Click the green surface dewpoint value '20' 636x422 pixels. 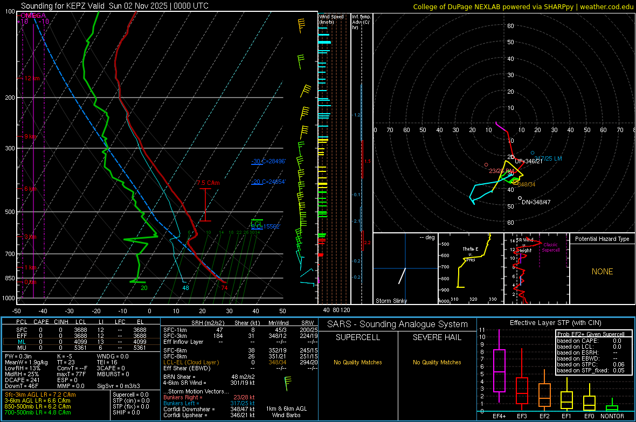coord(144,288)
